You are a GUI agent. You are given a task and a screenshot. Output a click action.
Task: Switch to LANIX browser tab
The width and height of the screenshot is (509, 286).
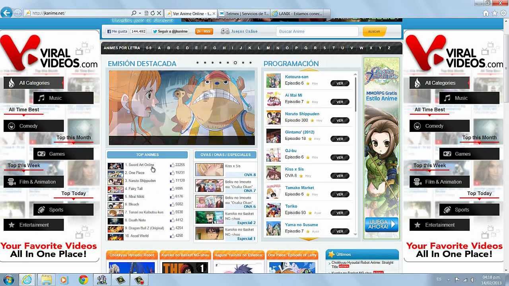[x=297, y=14]
